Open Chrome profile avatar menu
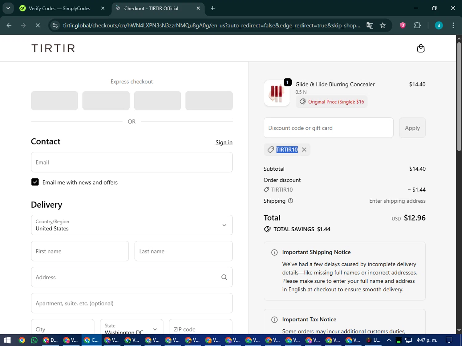Image resolution: width=462 pixels, height=346 pixels. pyautogui.click(x=439, y=25)
